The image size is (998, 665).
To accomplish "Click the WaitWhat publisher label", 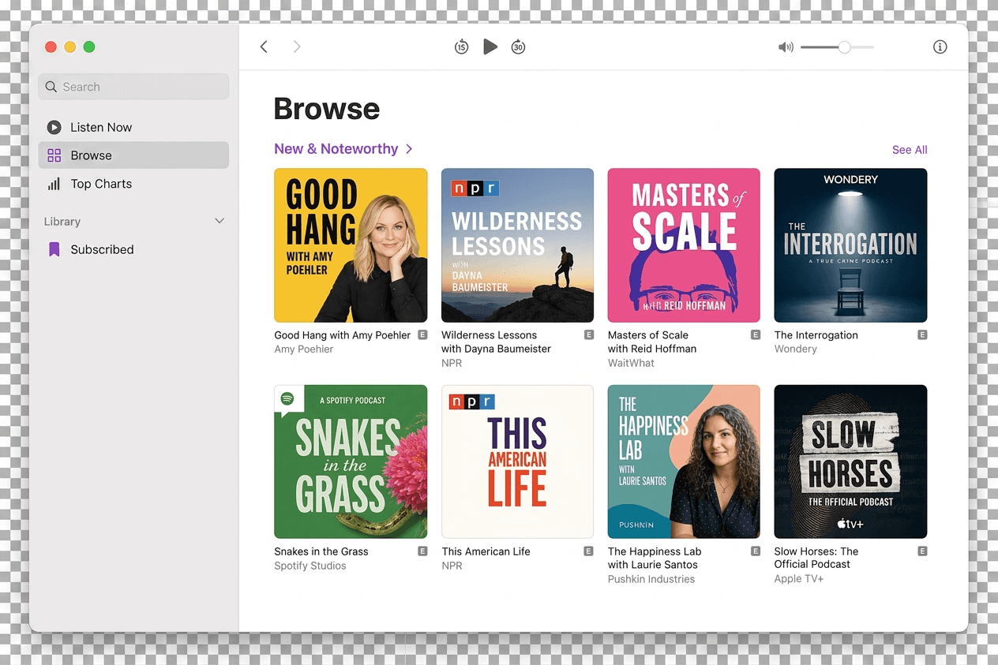I will 631,363.
